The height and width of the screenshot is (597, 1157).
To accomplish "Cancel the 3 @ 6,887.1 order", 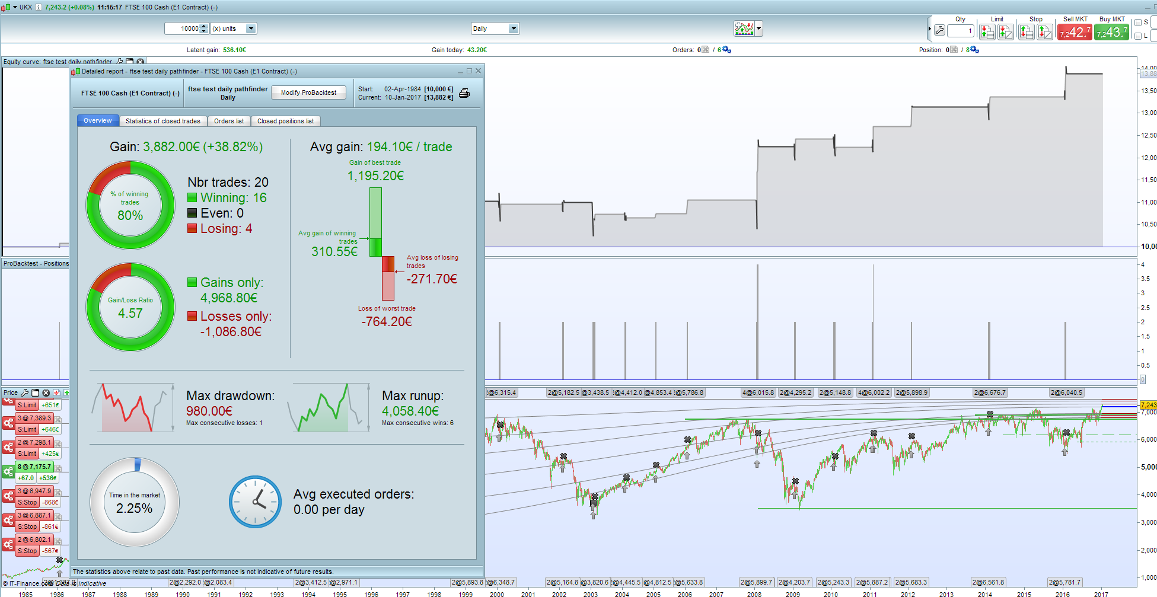I will 58,516.
